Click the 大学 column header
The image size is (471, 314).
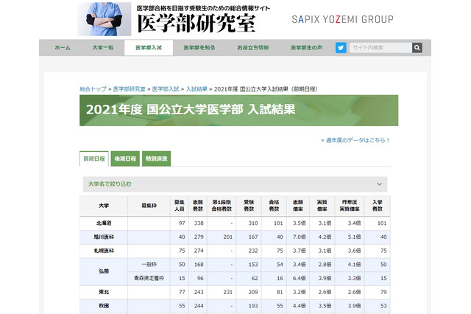pyautogui.click(x=104, y=206)
